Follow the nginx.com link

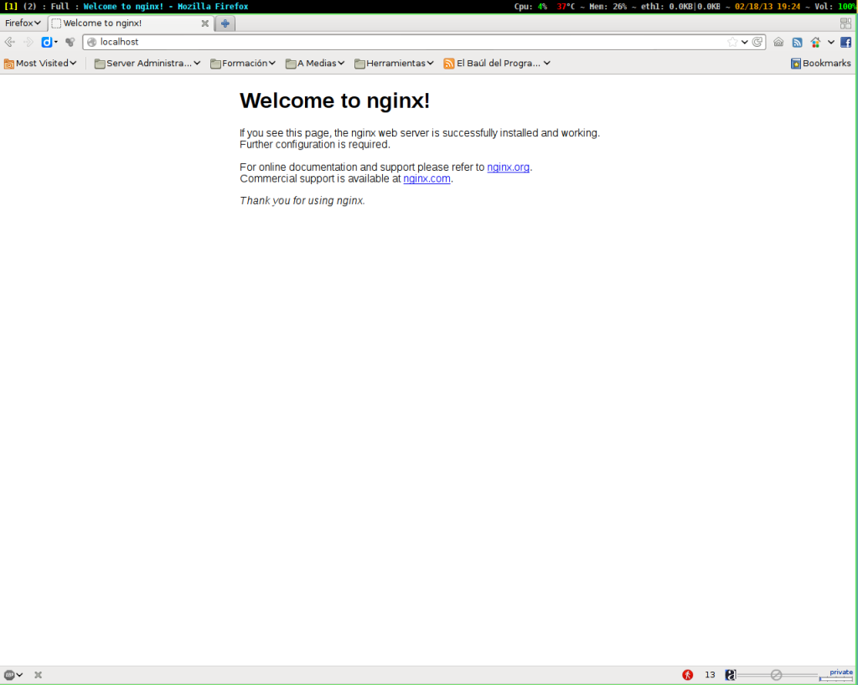(426, 178)
